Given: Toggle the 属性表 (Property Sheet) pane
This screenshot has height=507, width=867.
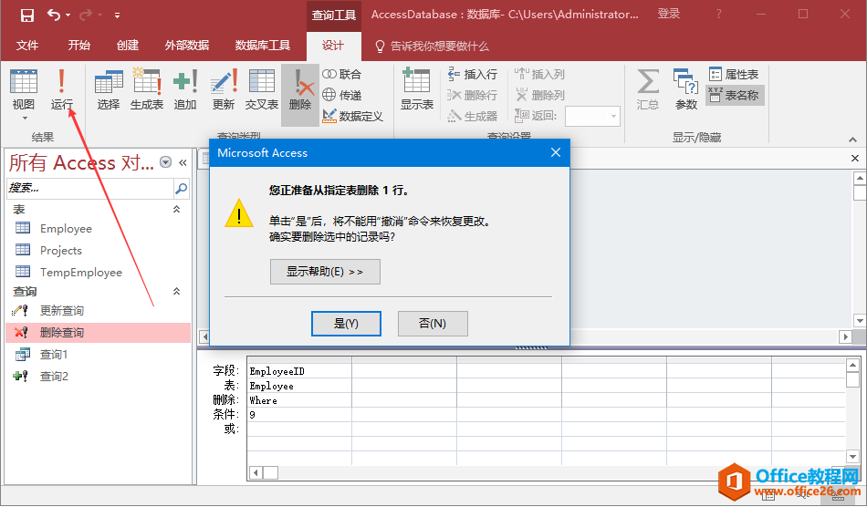Looking at the screenshot, I should [734, 75].
